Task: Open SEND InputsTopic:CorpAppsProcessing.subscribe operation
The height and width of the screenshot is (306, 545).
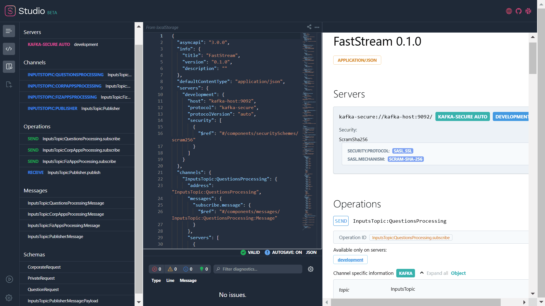Action: 77,150
